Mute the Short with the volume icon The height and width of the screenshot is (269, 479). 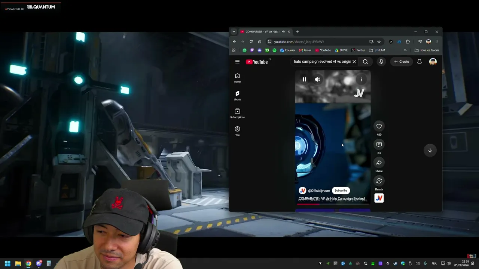coord(318,80)
